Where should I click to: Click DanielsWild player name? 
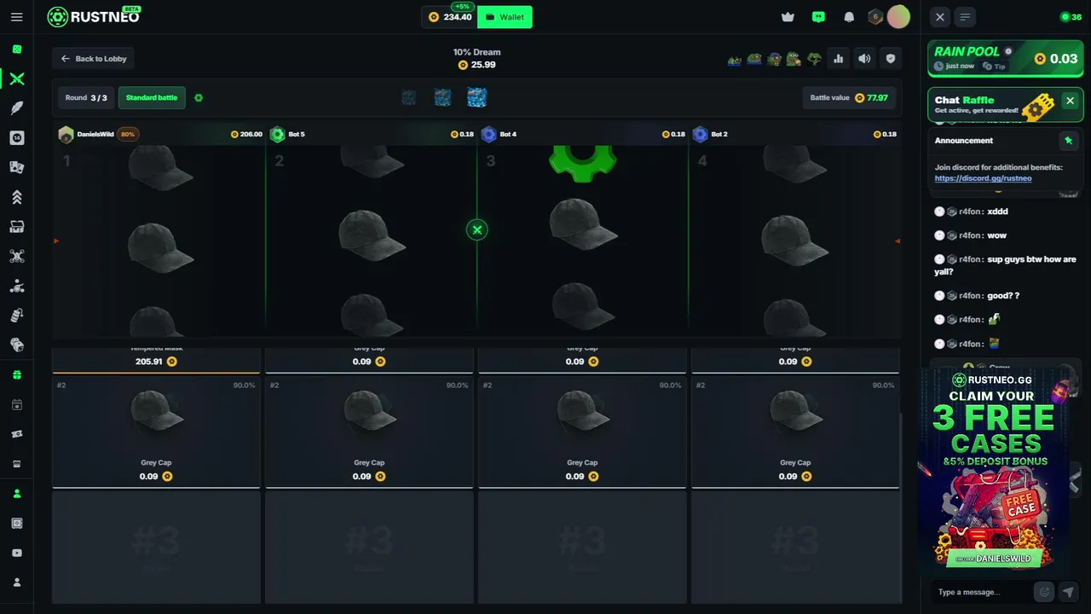tap(95, 135)
